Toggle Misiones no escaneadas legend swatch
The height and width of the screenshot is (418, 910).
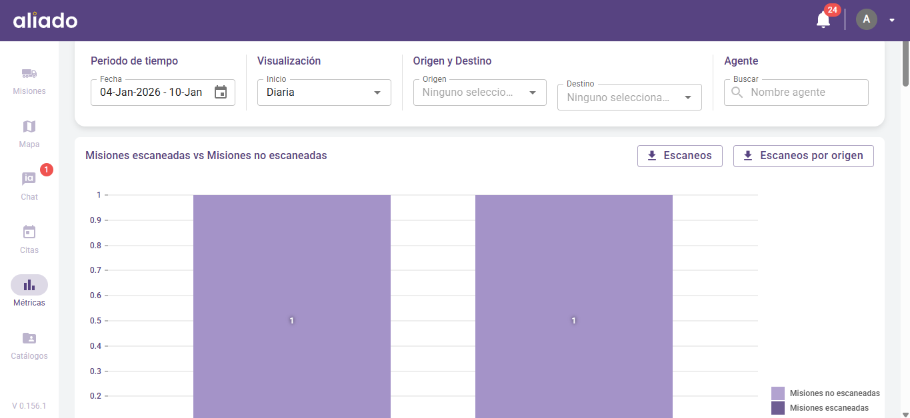click(x=777, y=393)
